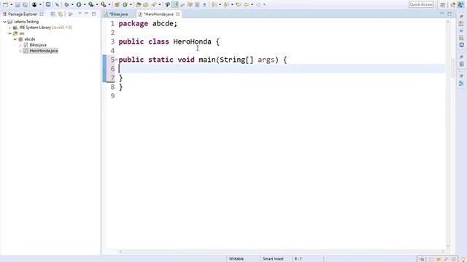Click the 'package abcde;' code line

point(148,23)
